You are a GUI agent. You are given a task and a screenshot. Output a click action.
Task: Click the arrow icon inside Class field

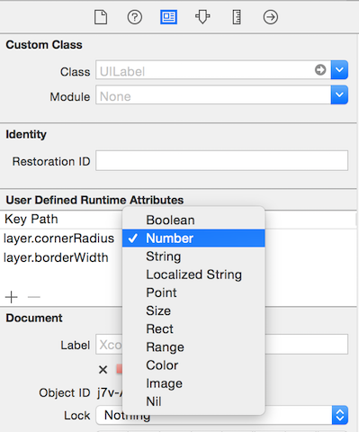320,70
